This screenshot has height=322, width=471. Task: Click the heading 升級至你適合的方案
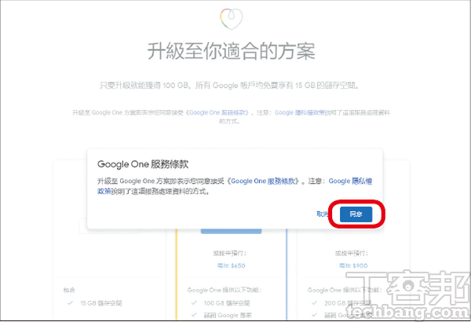coord(231,51)
